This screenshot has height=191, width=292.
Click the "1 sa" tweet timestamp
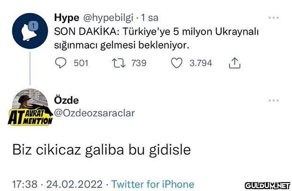pos(150,18)
